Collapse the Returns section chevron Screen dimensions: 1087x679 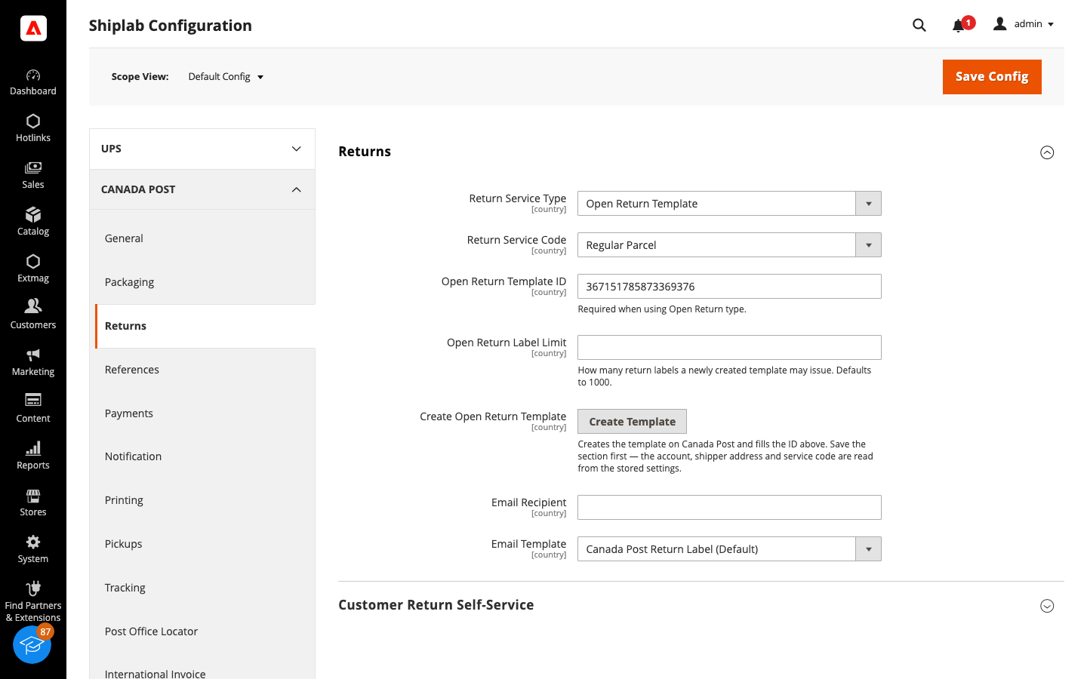(1047, 152)
